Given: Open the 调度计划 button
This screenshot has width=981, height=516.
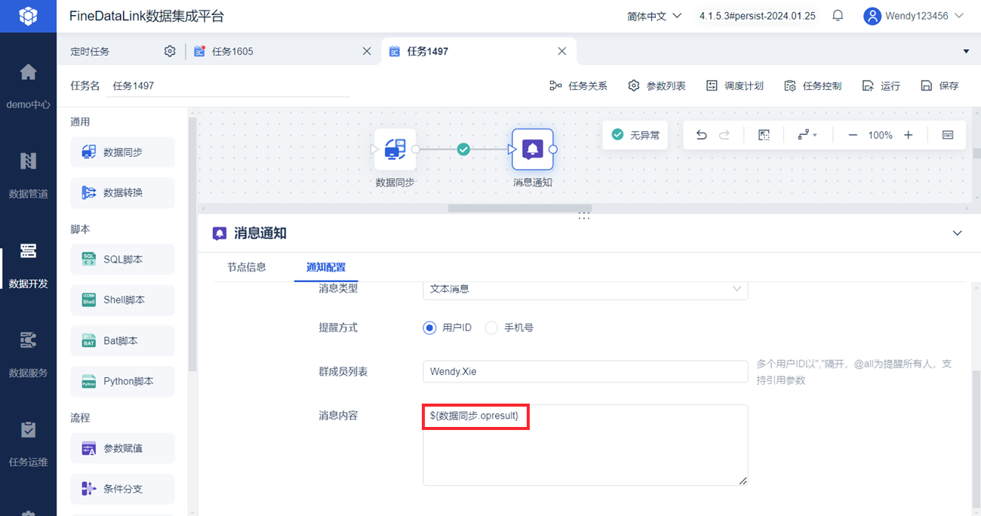Looking at the screenshot, I should click(x=734, y=86).
